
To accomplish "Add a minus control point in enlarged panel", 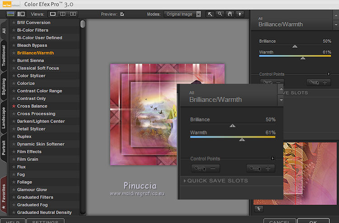I will tap(205, 168).
